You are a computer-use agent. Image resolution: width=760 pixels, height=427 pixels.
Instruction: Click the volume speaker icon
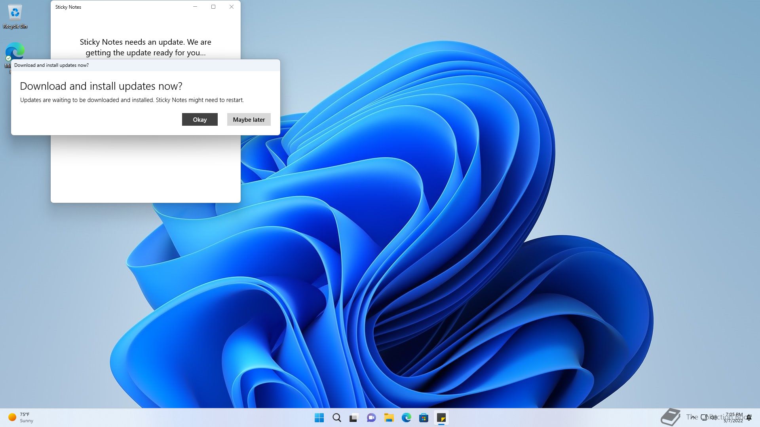click(x=714, y=417)
